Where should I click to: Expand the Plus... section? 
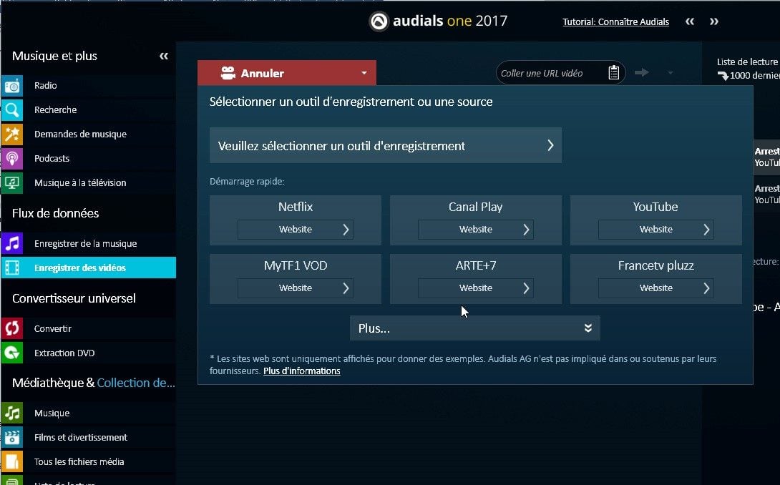coord(474,328)
